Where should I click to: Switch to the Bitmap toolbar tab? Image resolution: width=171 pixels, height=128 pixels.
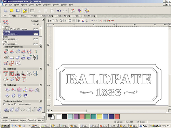[x=24, y=16]
